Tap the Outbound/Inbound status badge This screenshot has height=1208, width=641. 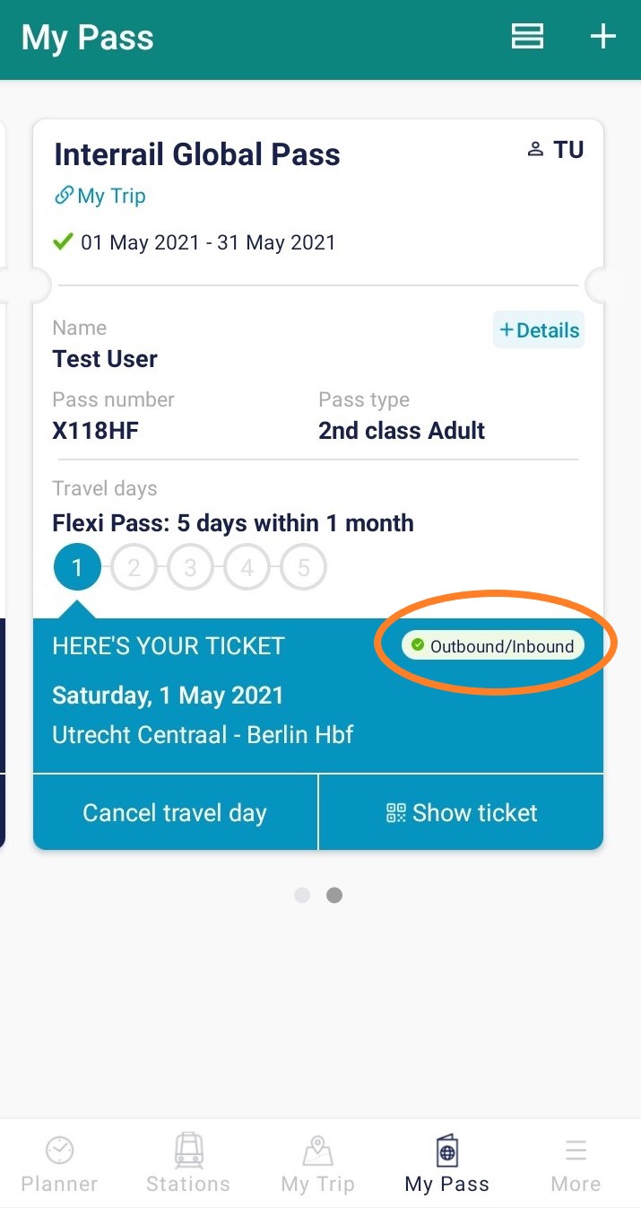(492, 645)
